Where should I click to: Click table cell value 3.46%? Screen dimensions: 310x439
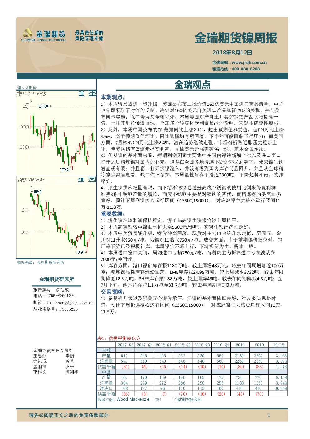click(x=282, y=356)
